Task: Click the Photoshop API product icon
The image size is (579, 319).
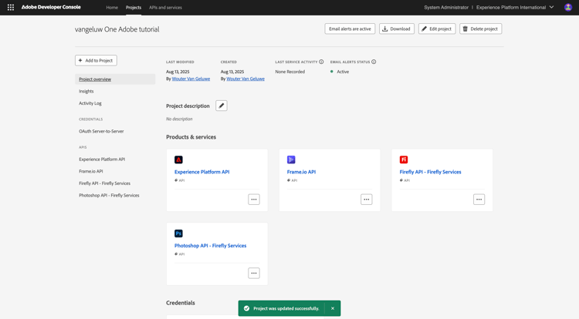Action: coord(178,233)
